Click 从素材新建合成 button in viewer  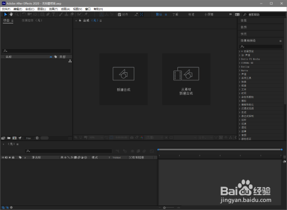186,79
